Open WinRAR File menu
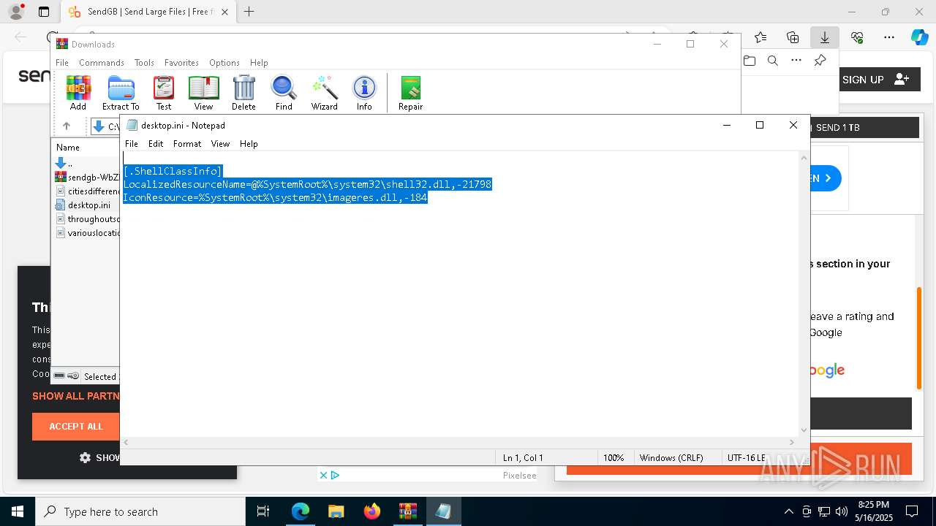Viewport: 936px width, 526px height. 62,63
